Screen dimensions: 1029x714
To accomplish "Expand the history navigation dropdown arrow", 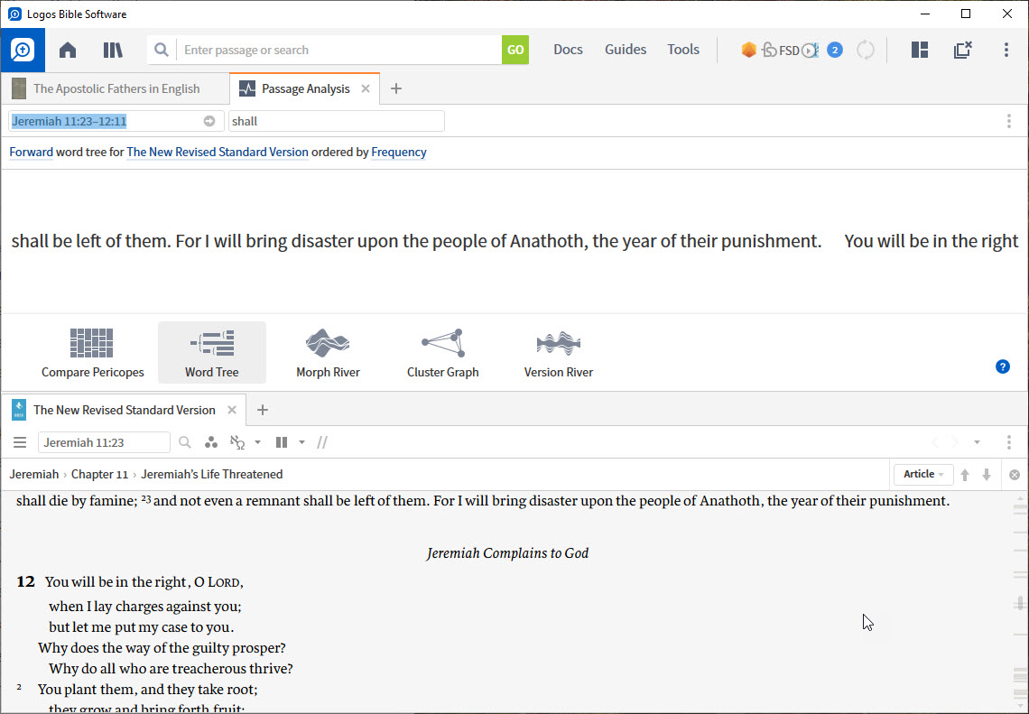I will 978,442.
